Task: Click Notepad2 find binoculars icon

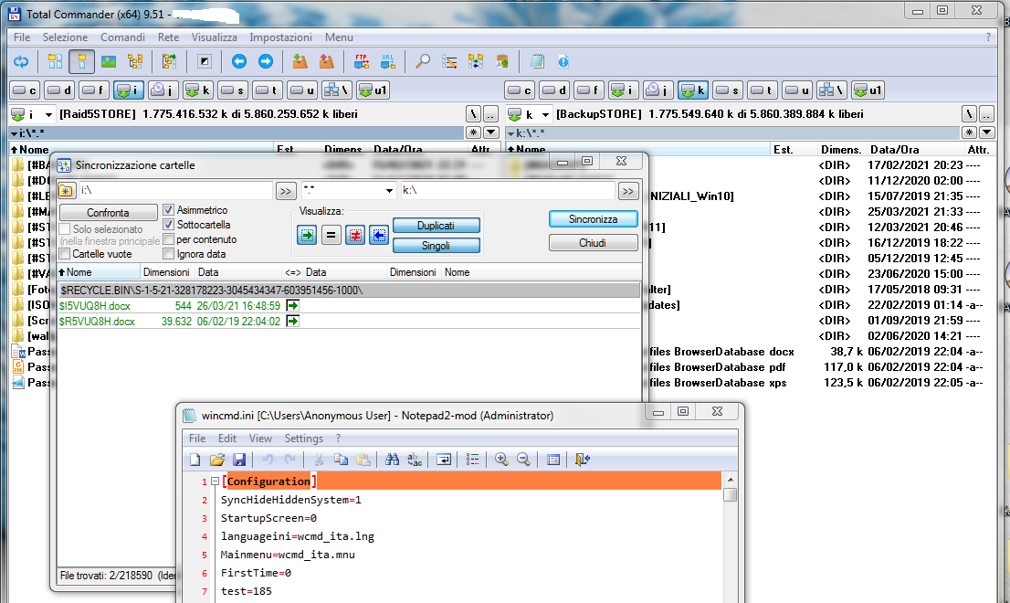Action: click(392, 460)
